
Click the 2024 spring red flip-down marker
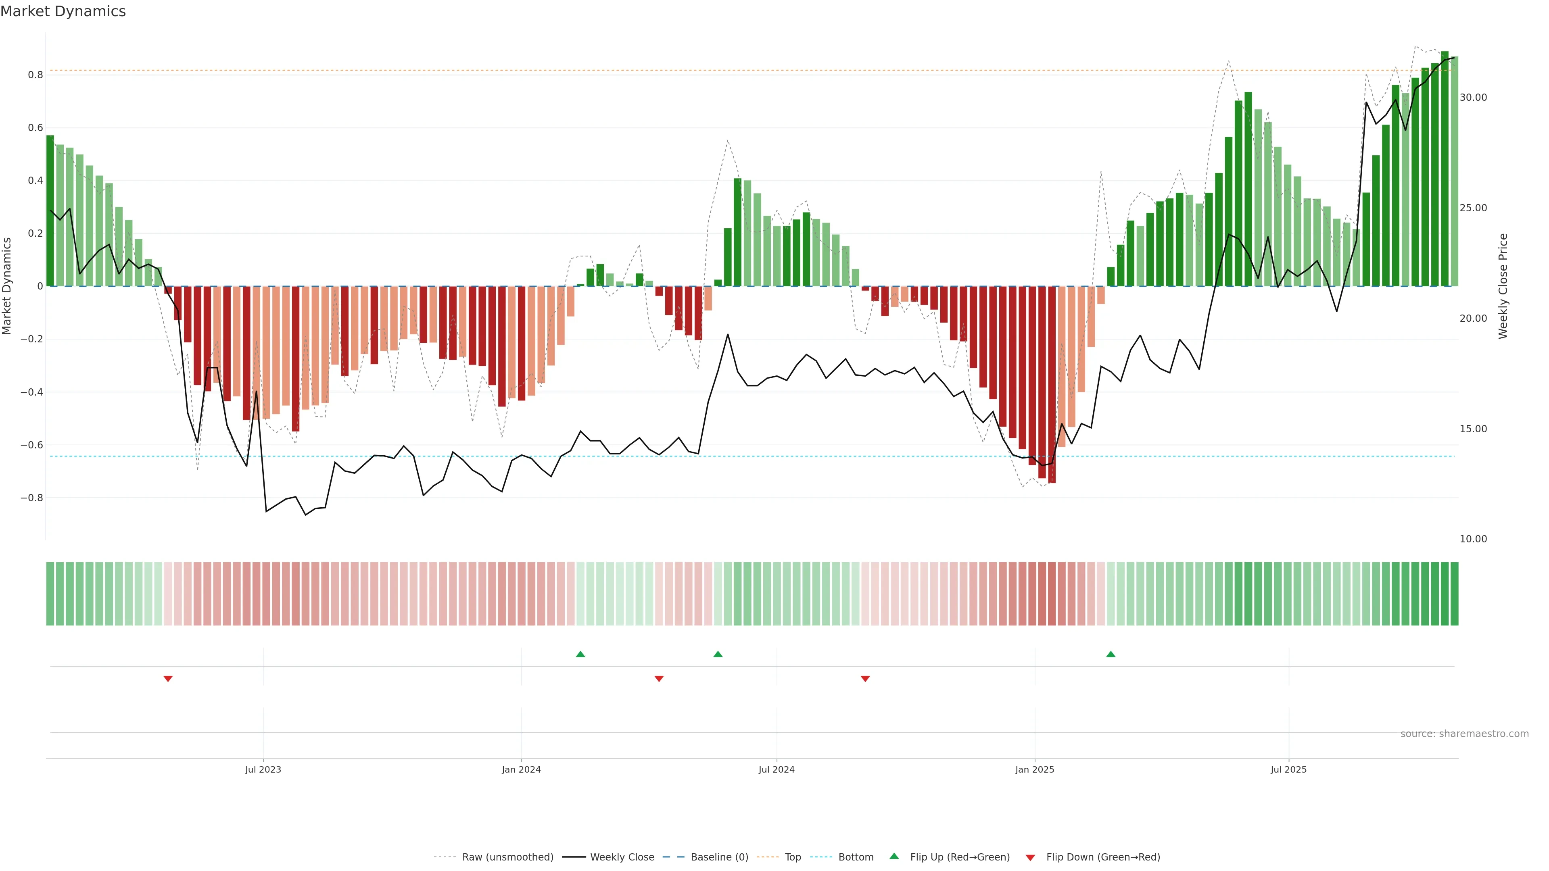pyautogui.click(x=659, y=679)
